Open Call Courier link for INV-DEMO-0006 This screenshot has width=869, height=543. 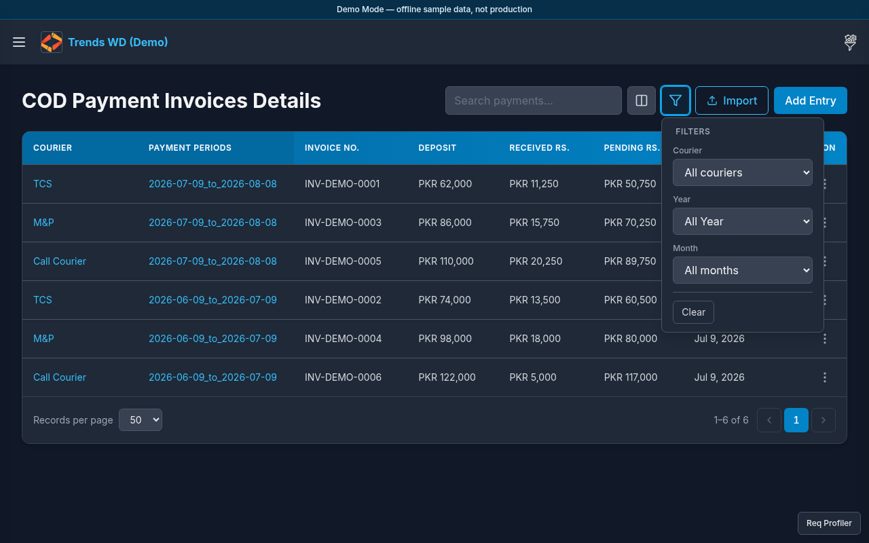click(60, 377)
